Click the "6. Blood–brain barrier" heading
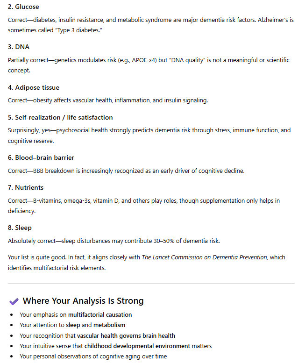 coord(41,157)
